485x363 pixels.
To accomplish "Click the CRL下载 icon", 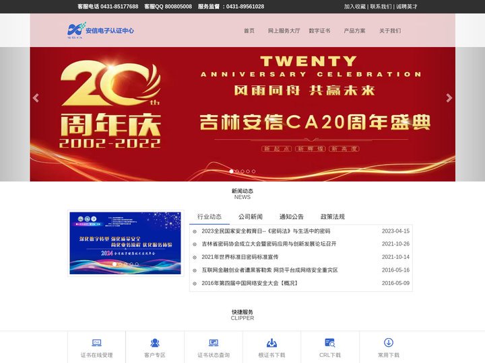I will pyautogui.click(x=329, y=343).
